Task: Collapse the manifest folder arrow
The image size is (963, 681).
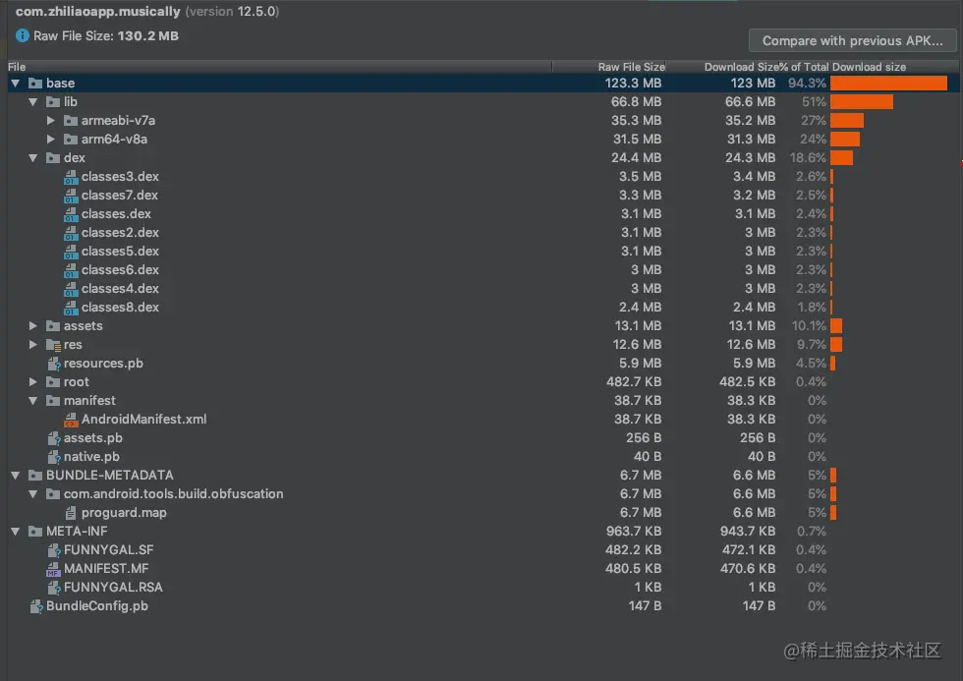Action: click(x=33, y=400)
